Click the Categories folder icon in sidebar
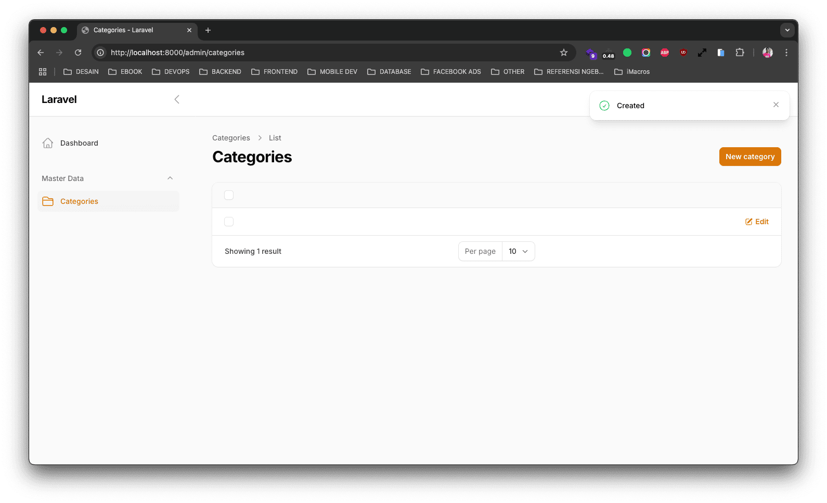 coord(48,201)
